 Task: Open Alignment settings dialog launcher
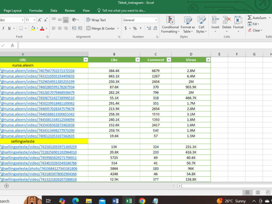coord(119,37)
